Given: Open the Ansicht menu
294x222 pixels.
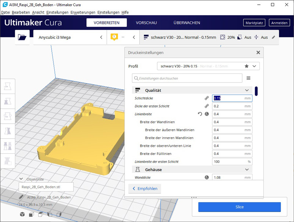Looking at the screenshot, I should pos(38,12).
